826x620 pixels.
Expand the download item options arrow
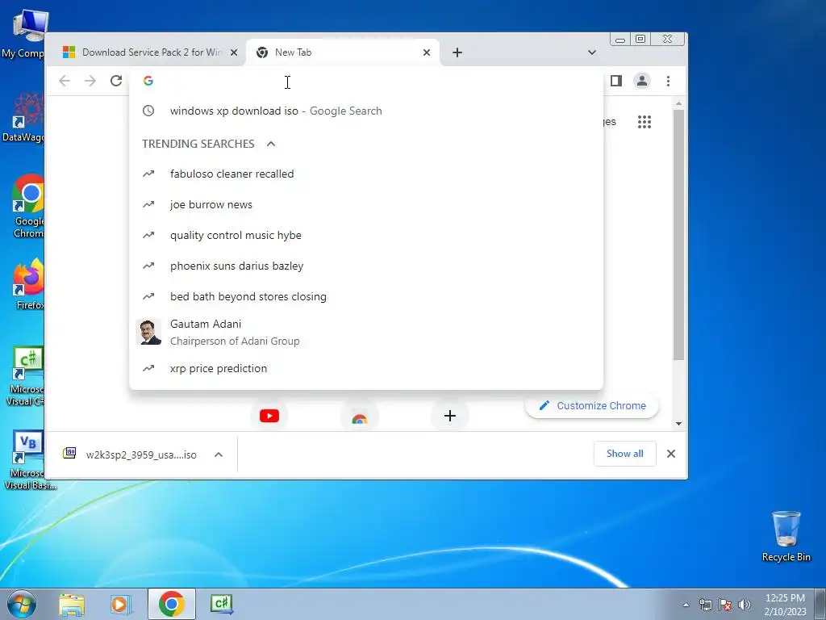click(x=219, y=455)
